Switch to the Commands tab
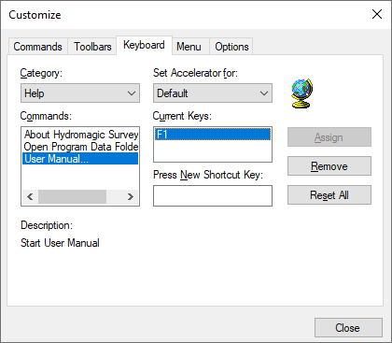This screenshot has width=392, height=343. [x=37, y=47]
